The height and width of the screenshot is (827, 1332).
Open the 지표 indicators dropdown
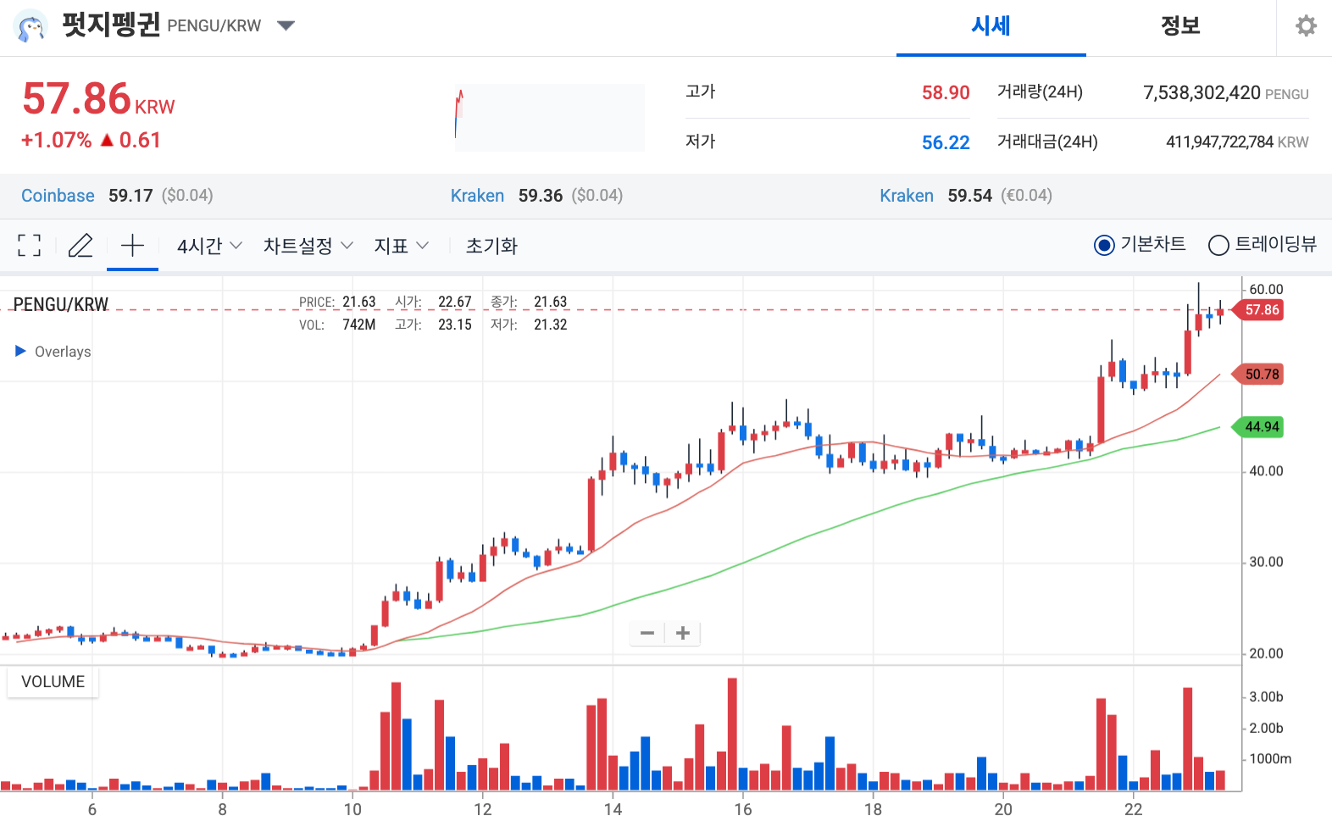[x=401, y=246]
